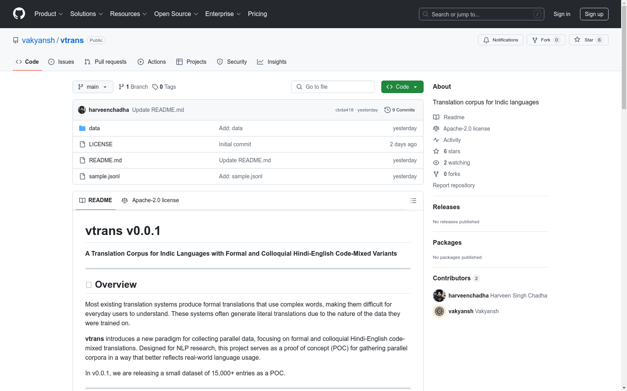Open the vakyansh Vakyansh contributor link
Image resolution: width=627 pixels, height=391 pixels.
[474, 311]
